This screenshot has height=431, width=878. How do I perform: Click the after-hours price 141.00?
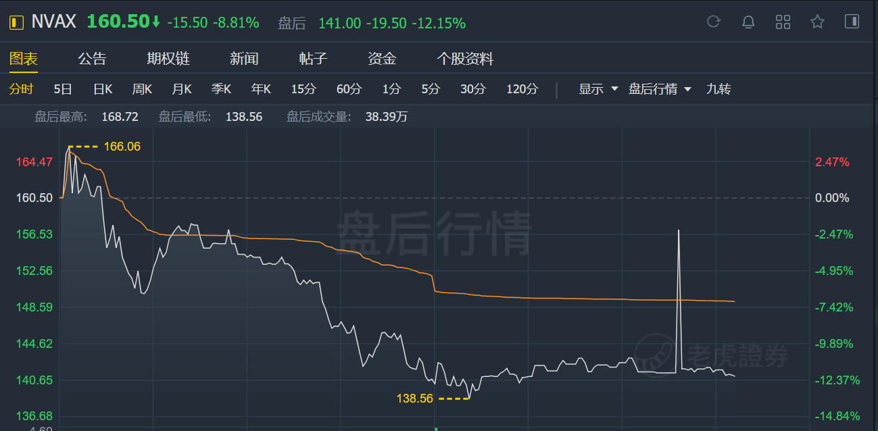tap(339, 23)
